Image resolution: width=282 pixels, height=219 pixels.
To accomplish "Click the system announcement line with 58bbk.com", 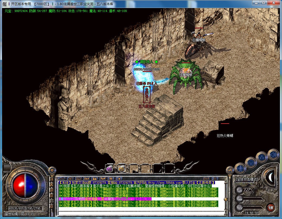I will [x=137, y=183].
